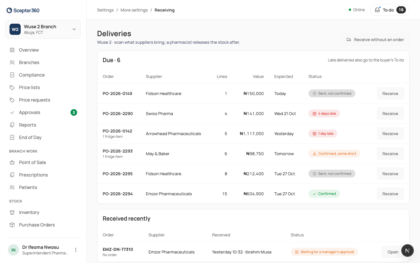
Task: Click the Patients people icon
Action: click(x=12, y=187)
